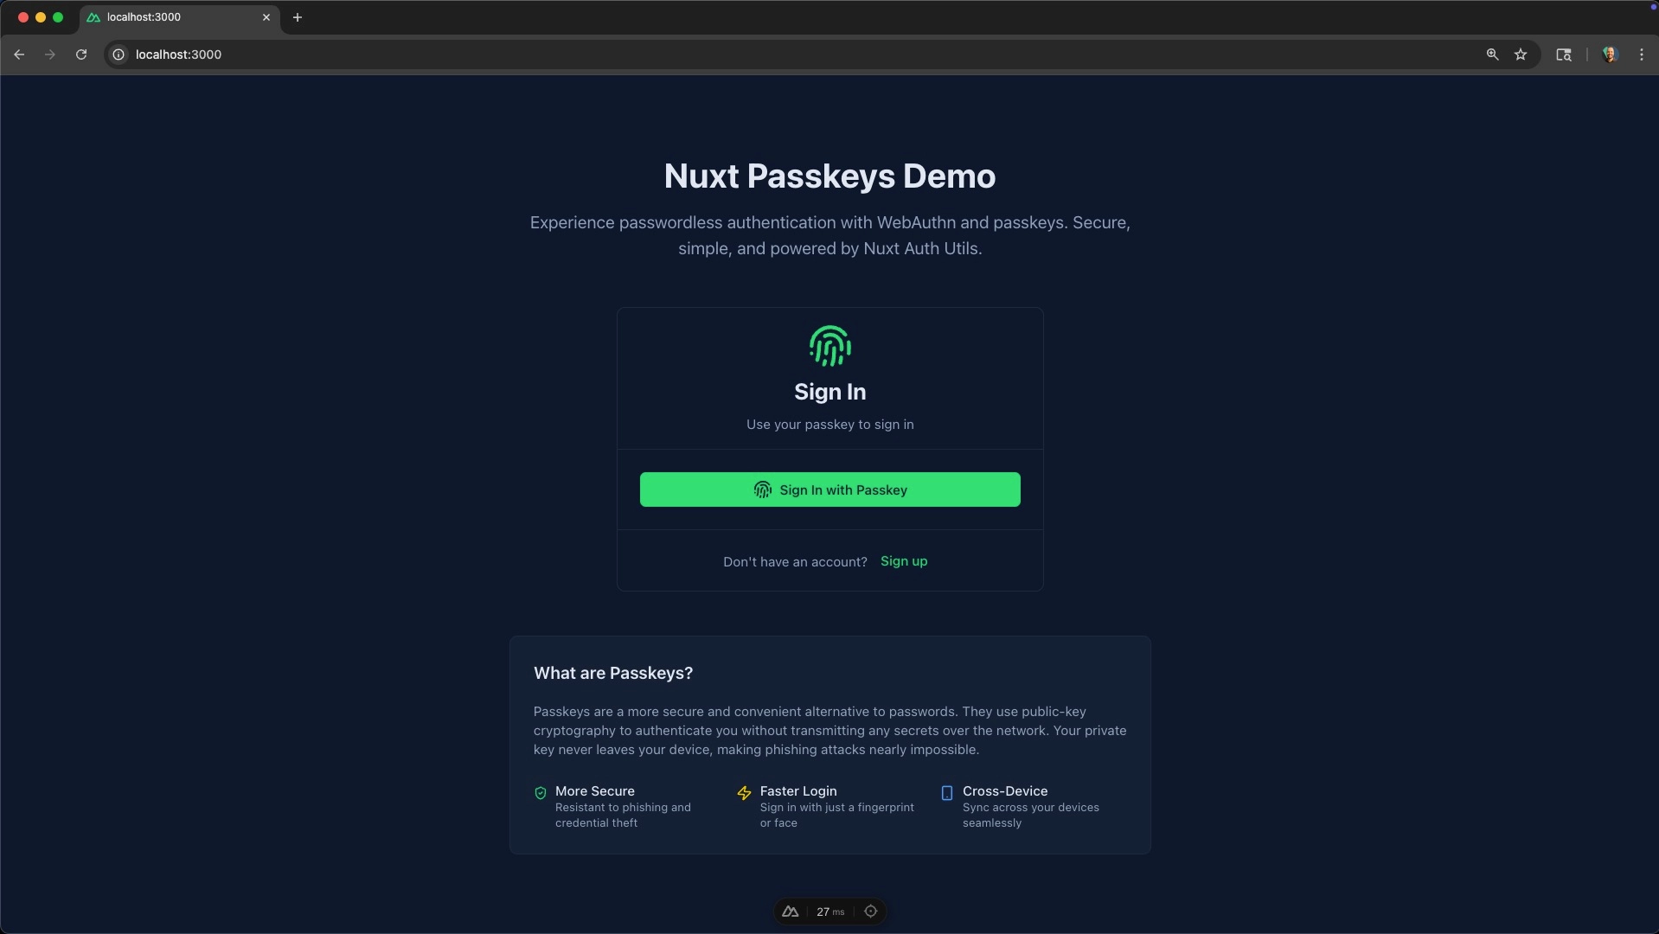Open the browser zoom magnifier icon
Screen dimensions: 1659x934
[x=1492, y=54]
